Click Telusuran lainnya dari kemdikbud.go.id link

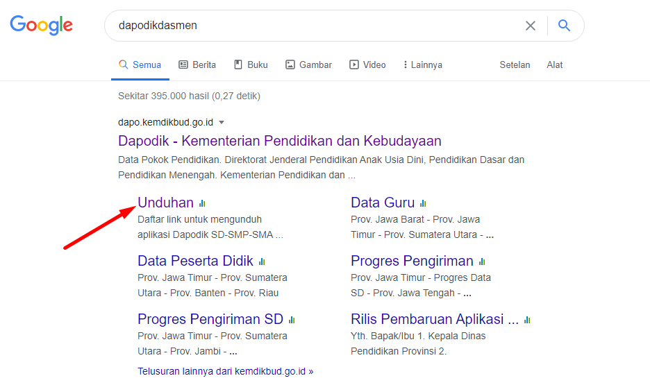pos(226,371)
